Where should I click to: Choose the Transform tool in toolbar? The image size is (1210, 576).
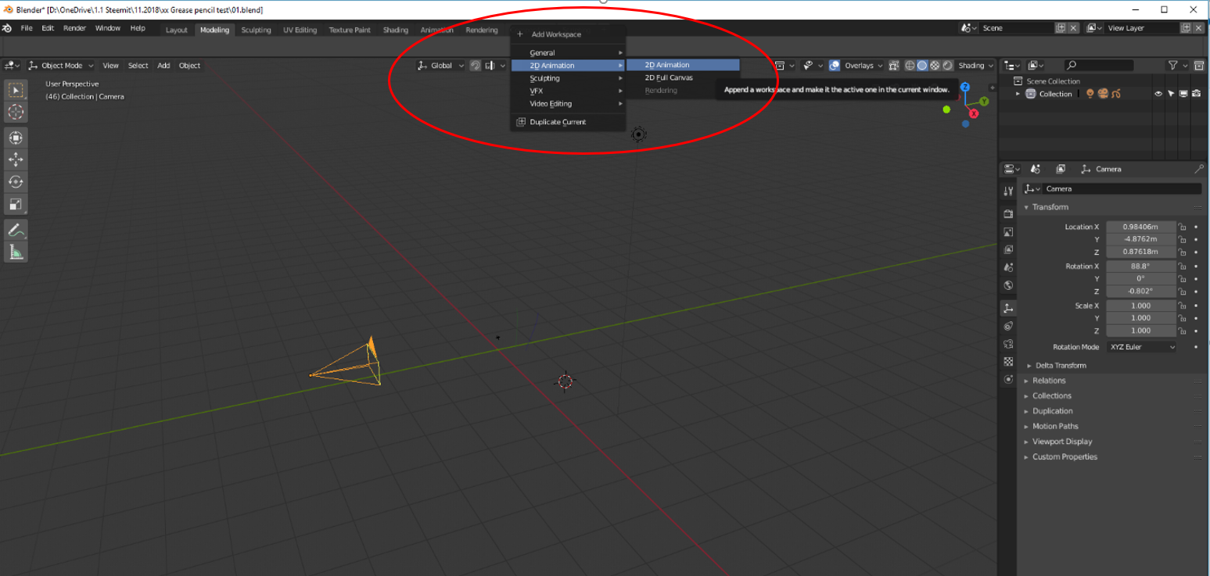16,138
